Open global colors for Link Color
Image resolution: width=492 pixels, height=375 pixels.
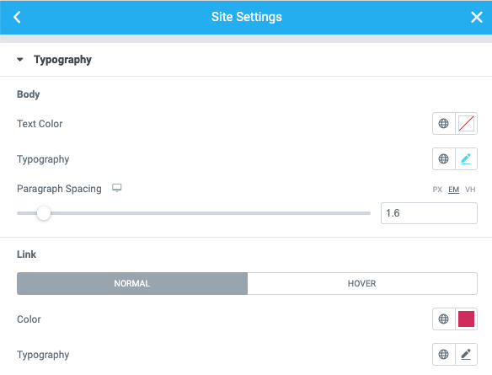(443, 319)
